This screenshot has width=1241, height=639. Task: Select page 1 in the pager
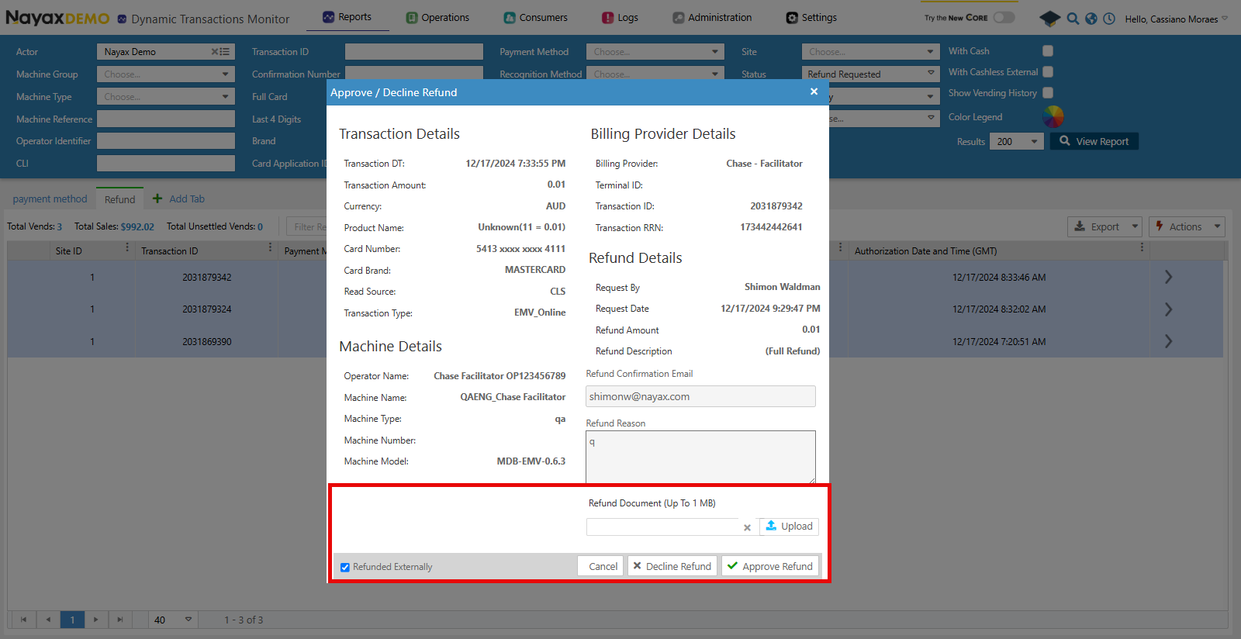(x=72, y=620)
